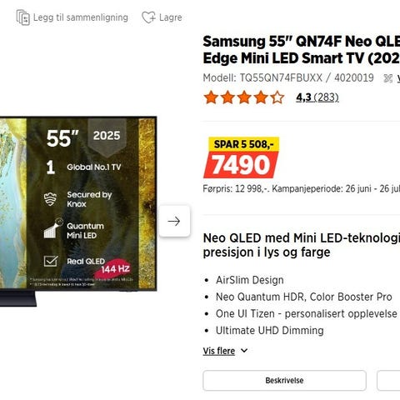Open the Beskrivelse tab button
Image resolution: width=400 pixels, height=400 pixels.
point(284,380)
